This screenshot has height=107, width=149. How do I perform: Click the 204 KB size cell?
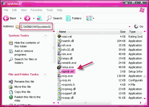[121, 41]
